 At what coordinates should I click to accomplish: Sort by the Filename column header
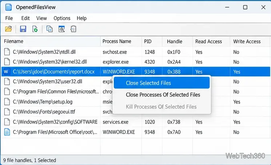coord(51,42)
